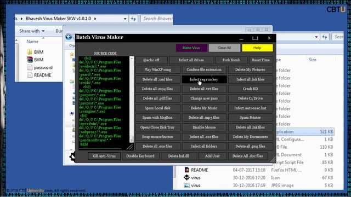Click the Kill Anti-Virus button
The width and height of the screenshot is (351, 197).
coord(104,156)
